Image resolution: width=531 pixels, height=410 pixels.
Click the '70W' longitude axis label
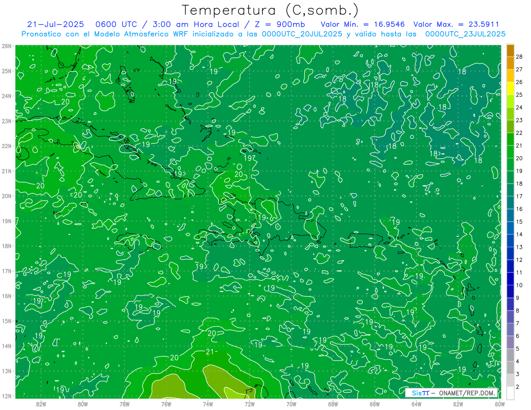[x=291, y=404]
